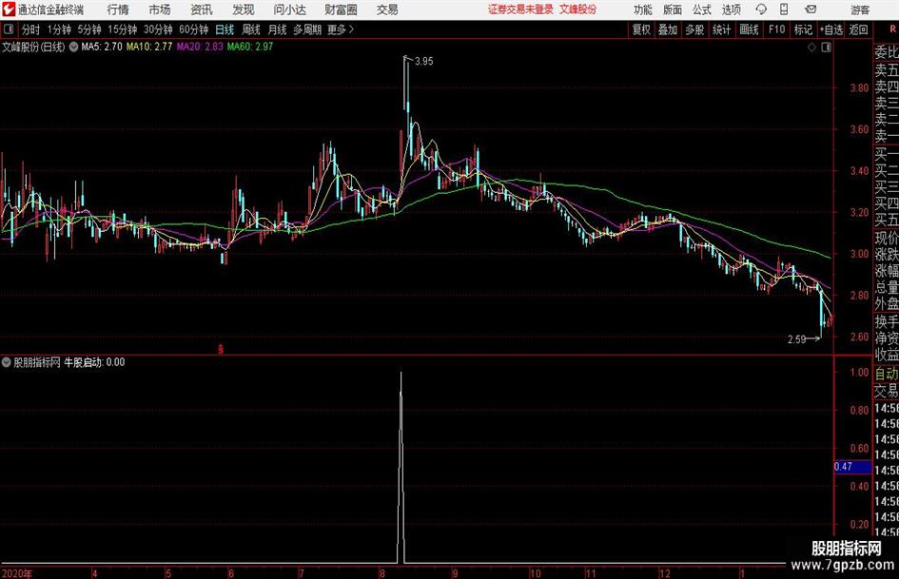Open the 资讯 menu

click(202, 10)
